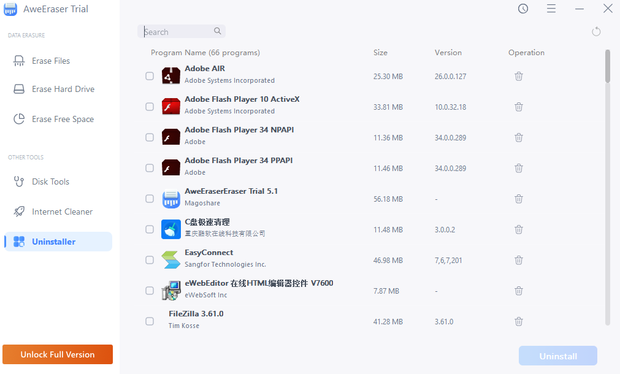Click the eWebEditor installer icon

click(x=171, y=291)
